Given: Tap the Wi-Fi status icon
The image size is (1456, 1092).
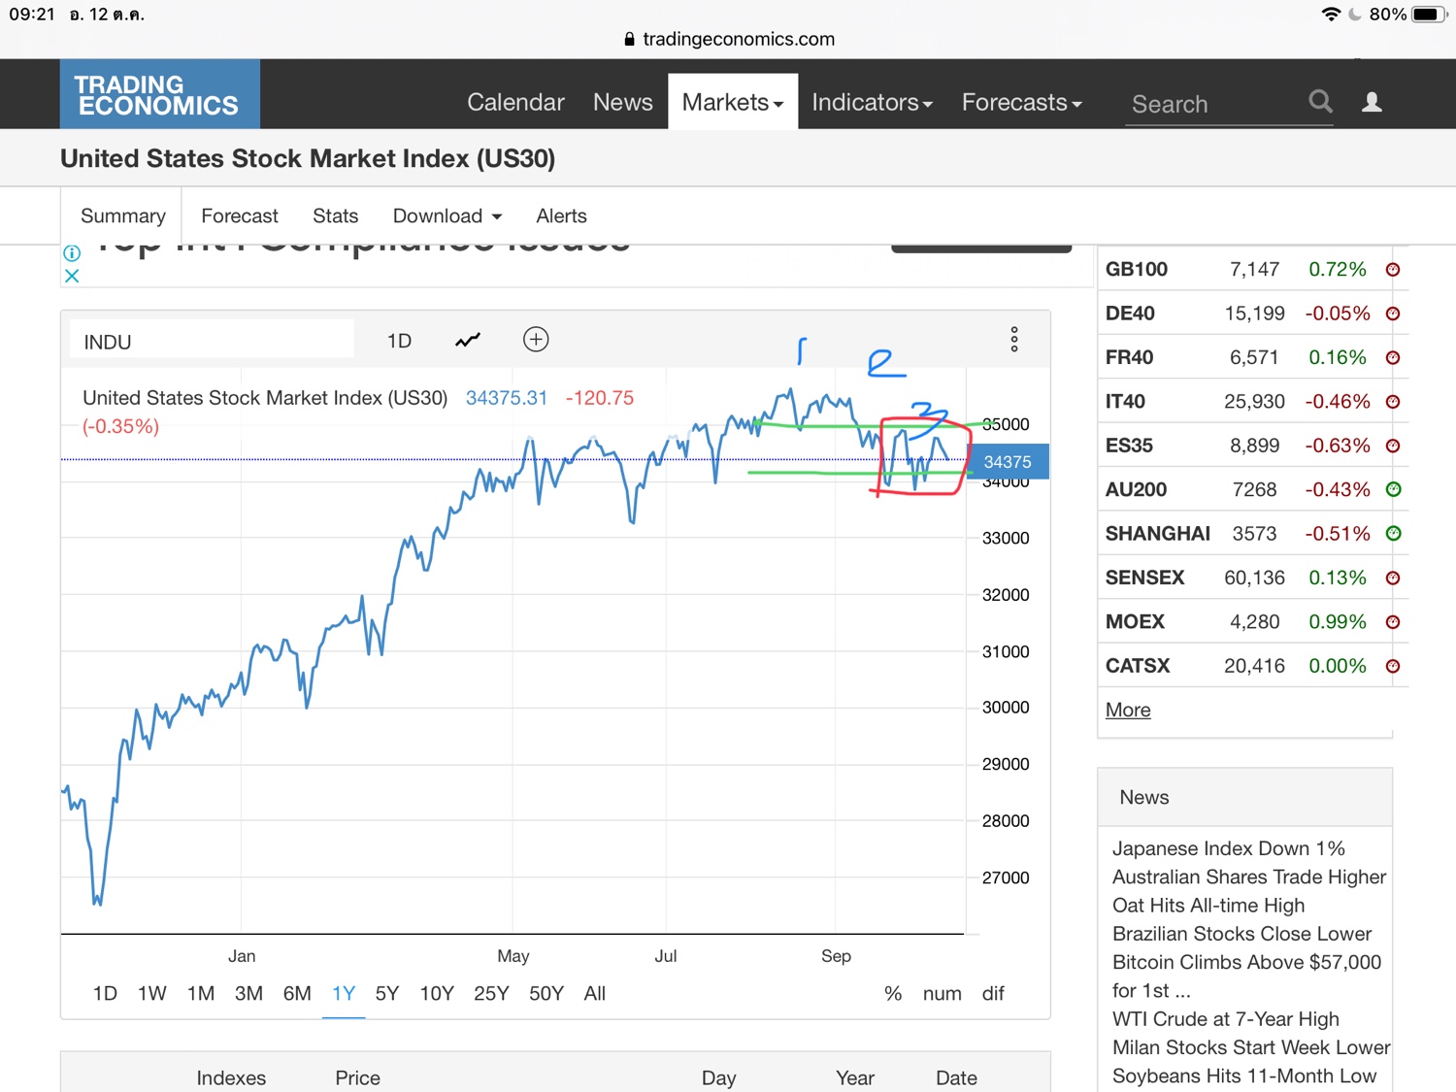Looking at the screenshot, I should pos(1331,15).
